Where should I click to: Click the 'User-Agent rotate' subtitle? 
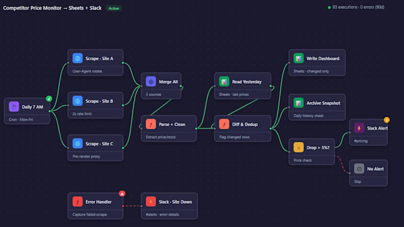(x=87, y=71)
